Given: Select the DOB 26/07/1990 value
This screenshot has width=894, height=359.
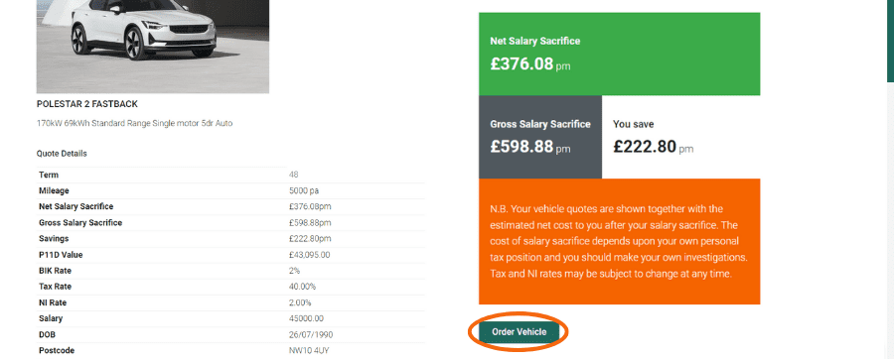Looking at the screenshot, I should click(x=309, y=334).
